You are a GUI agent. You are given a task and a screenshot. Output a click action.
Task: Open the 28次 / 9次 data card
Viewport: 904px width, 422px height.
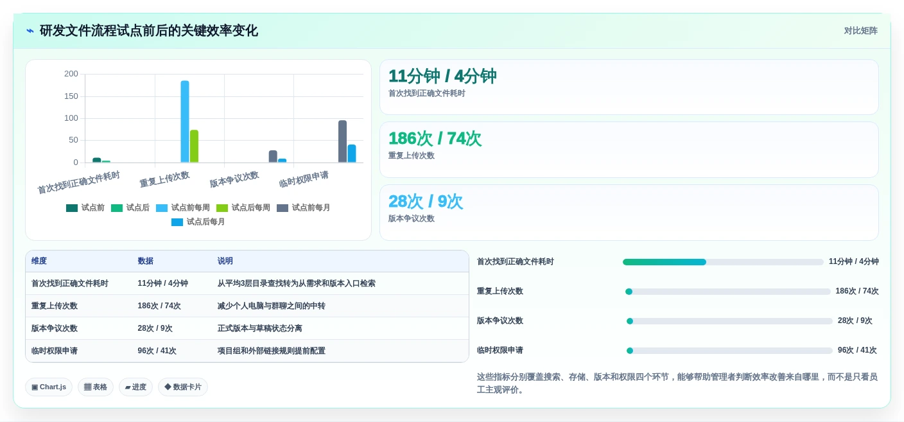point(629,213)
